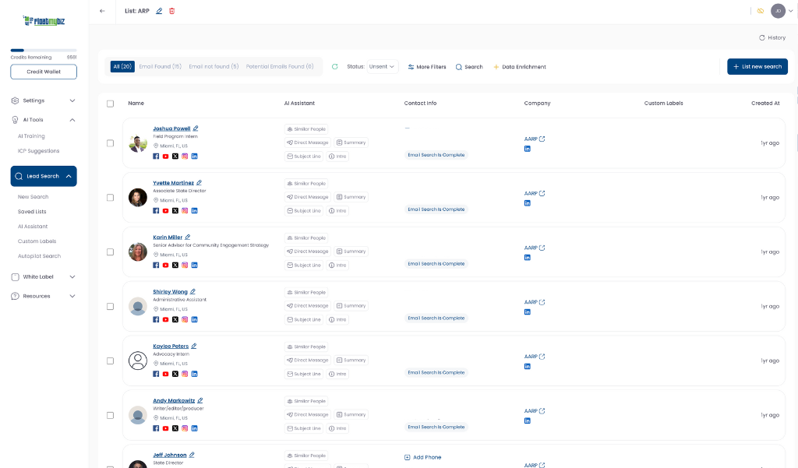The height and width of the screenshot is (468, 798).
Task: Click Karin Miller's Instagram icon
Action: pyautogui.click(x=185, y=266)
